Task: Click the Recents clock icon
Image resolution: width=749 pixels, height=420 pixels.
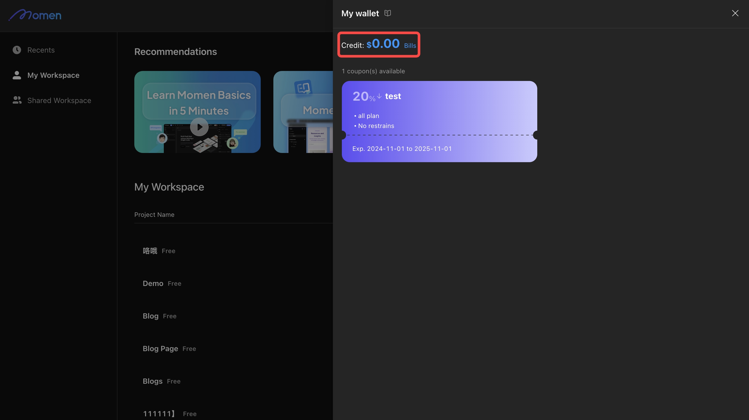Action: pos(17,50)
